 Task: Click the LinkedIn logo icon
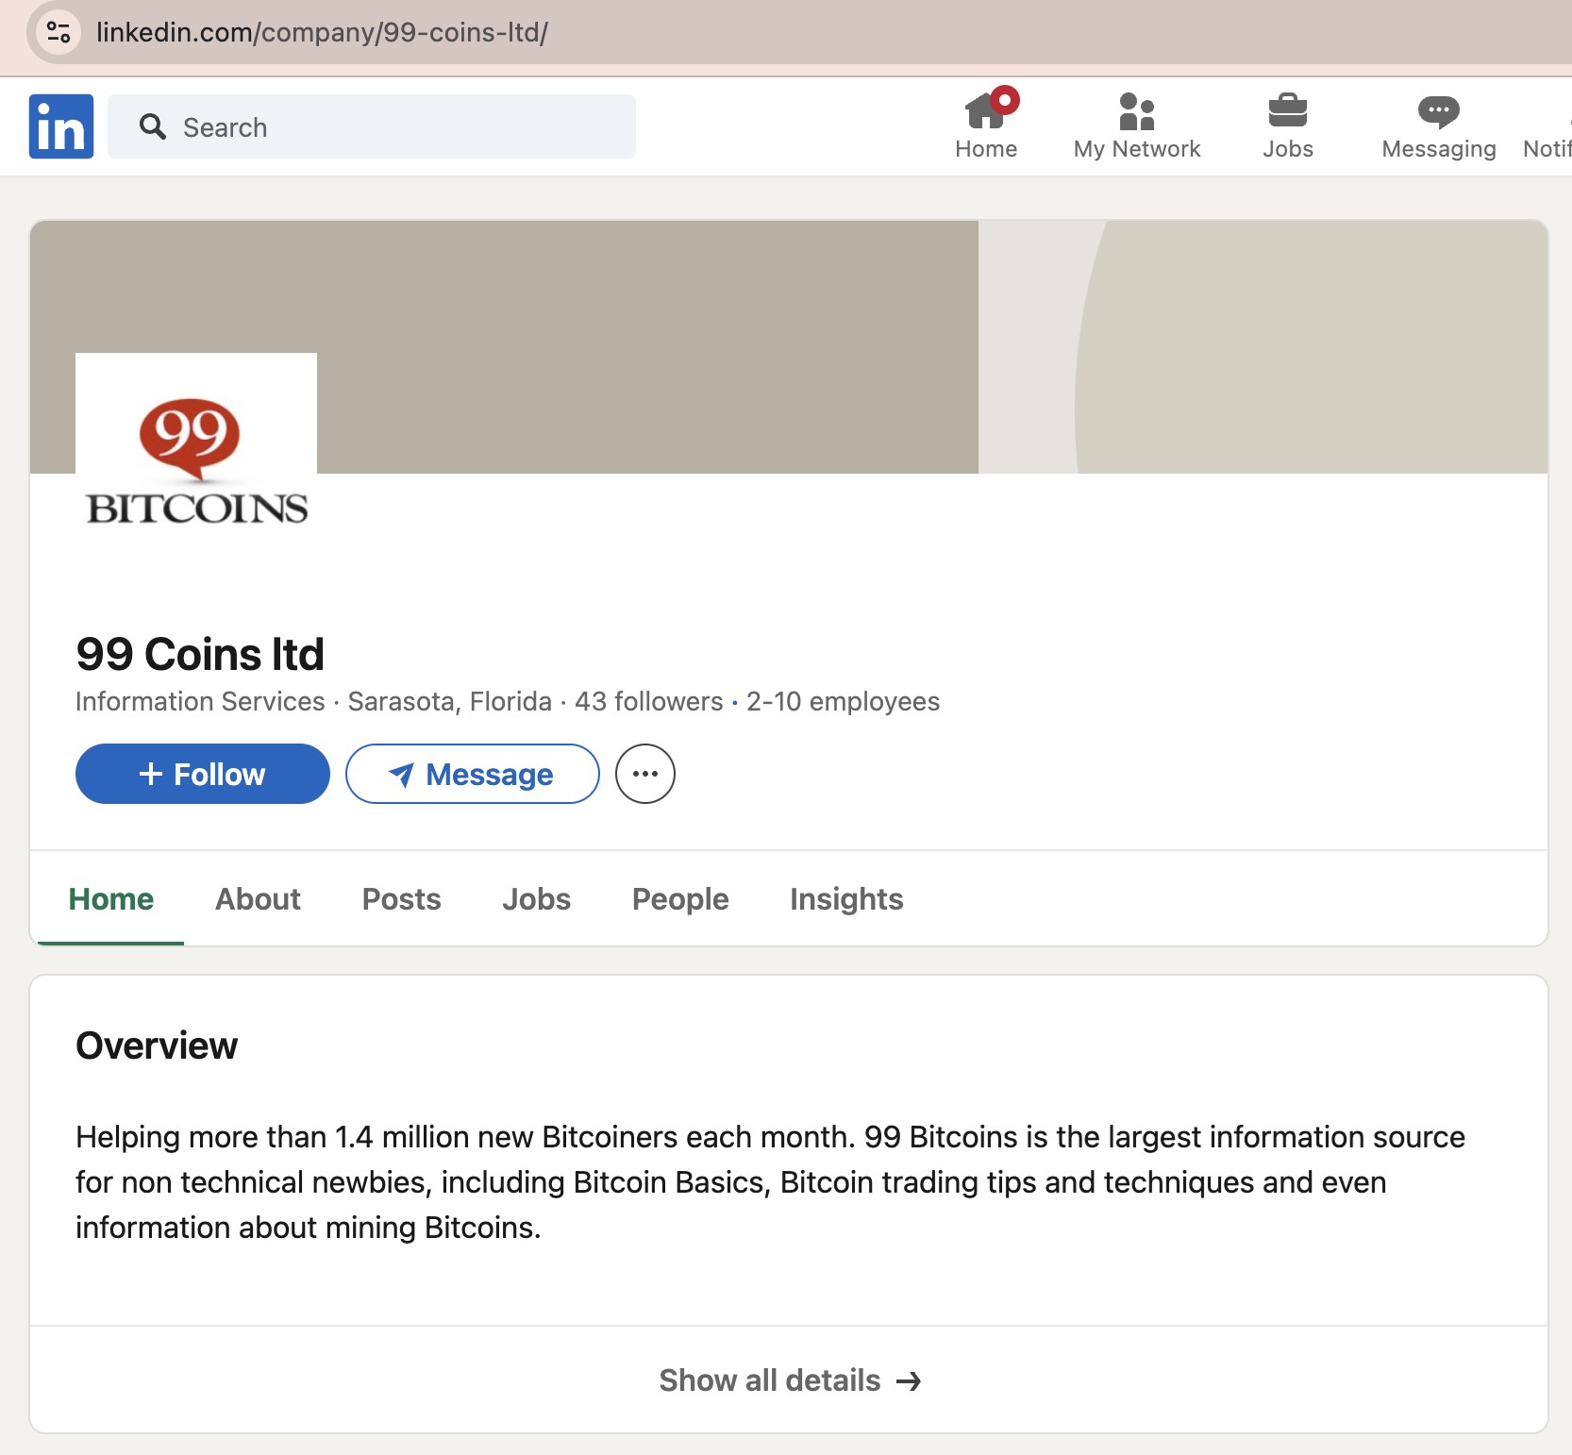61,126
